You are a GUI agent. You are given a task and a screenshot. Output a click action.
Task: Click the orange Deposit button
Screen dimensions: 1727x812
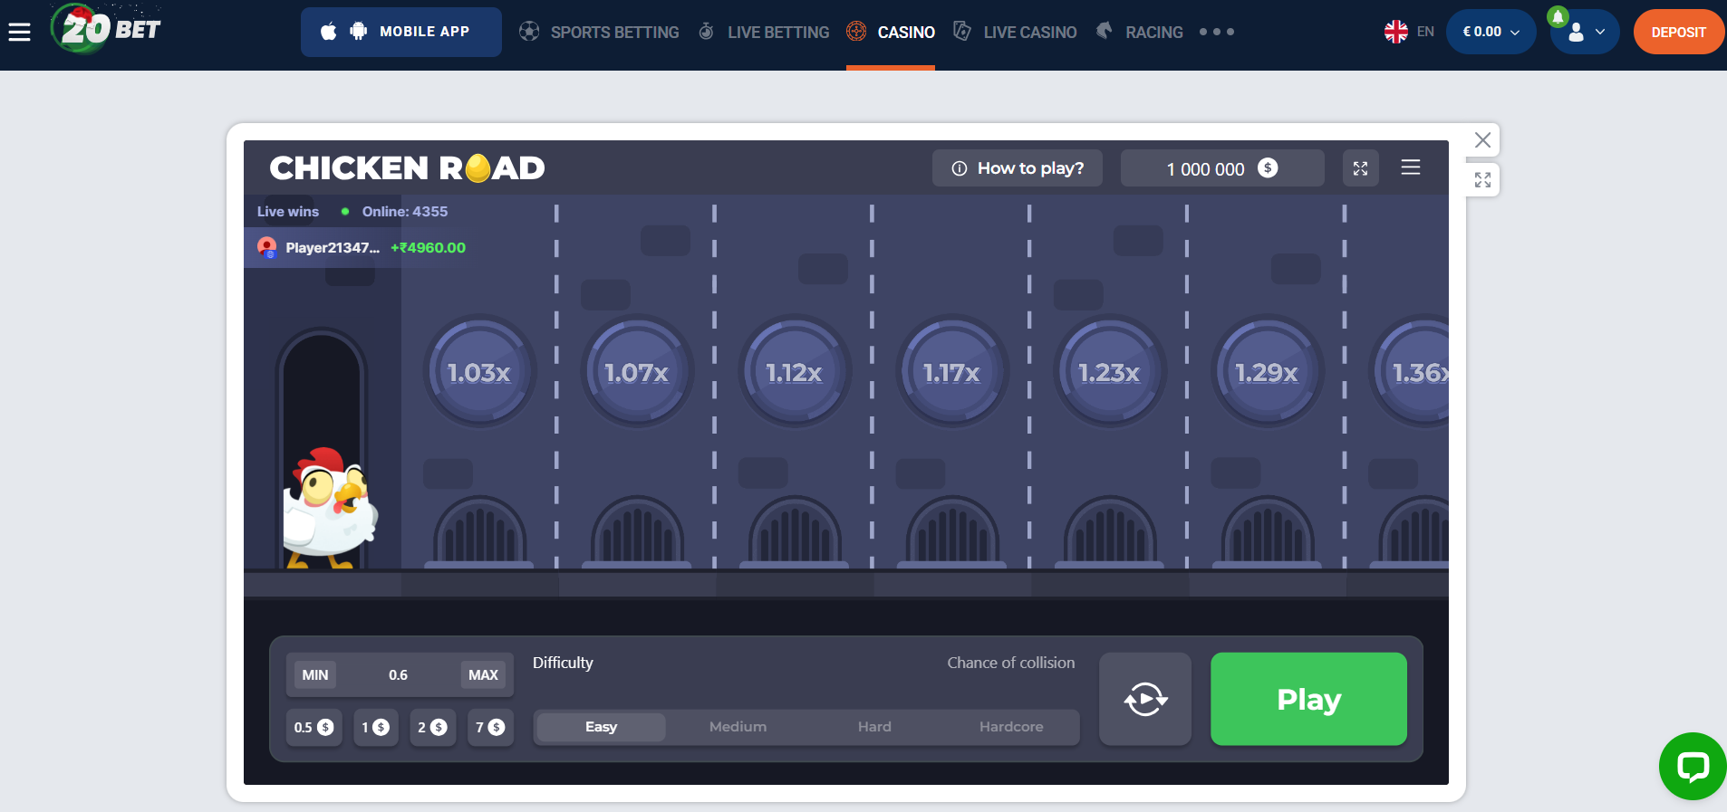point(1678,33)
